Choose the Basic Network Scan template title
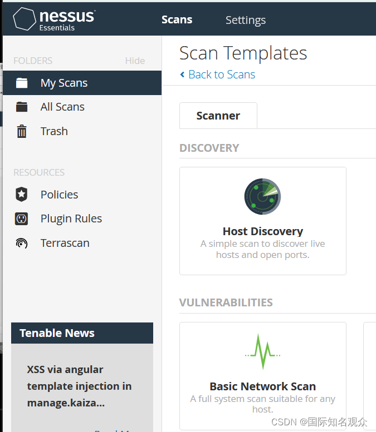The width and height of the screenshot is (376, 432). (262, 386)
